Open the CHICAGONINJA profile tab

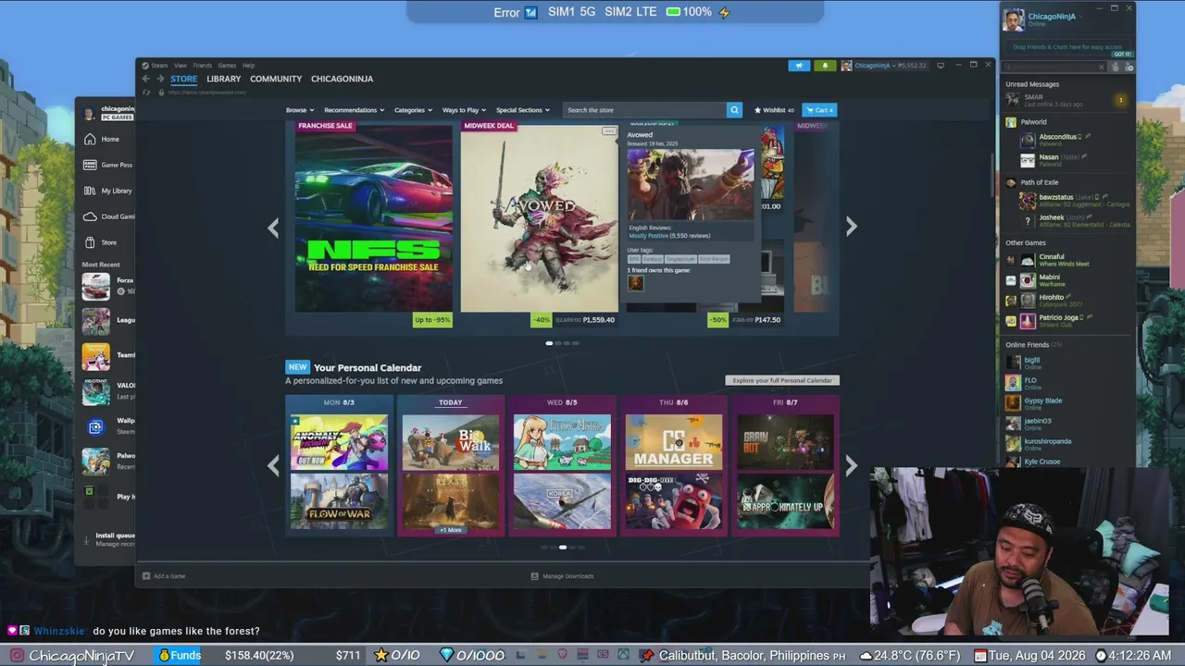(x=343, y=80)
